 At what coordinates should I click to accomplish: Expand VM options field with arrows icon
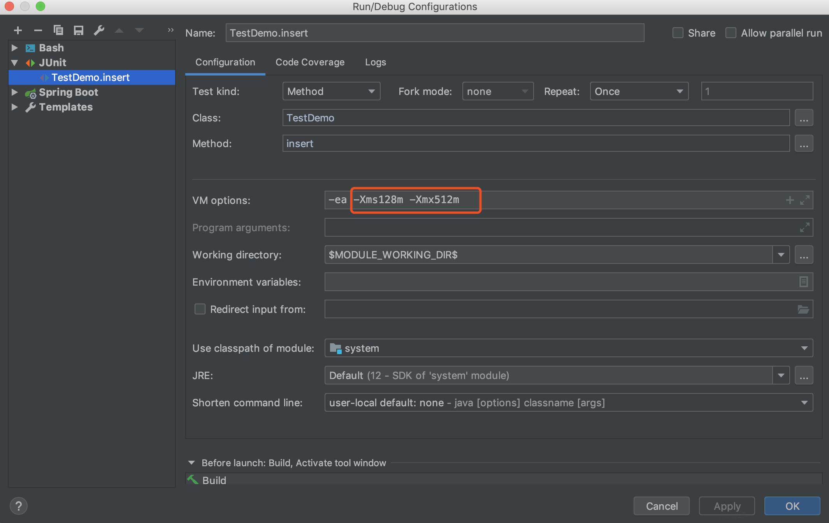(x=805, y=200)
